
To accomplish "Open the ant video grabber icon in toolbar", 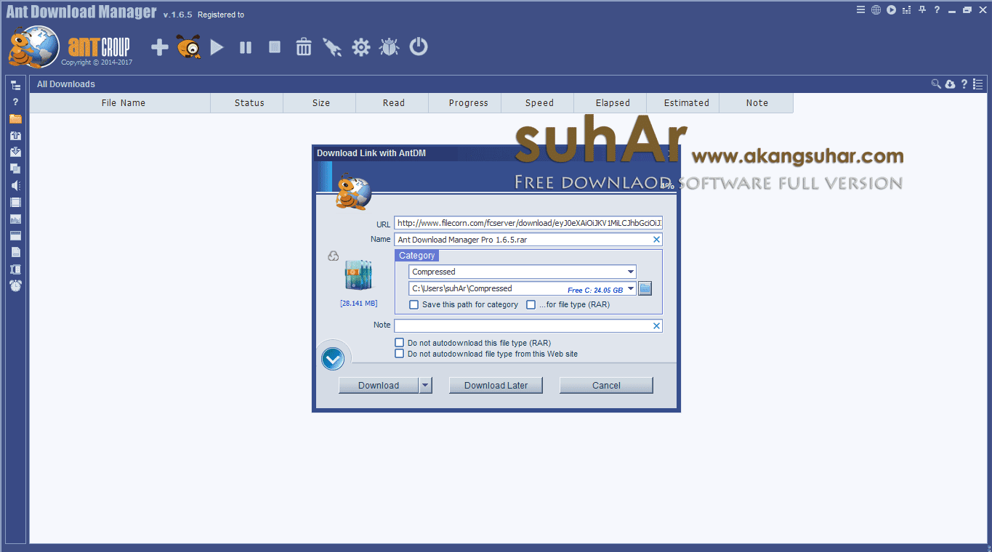I will (189, 47).
